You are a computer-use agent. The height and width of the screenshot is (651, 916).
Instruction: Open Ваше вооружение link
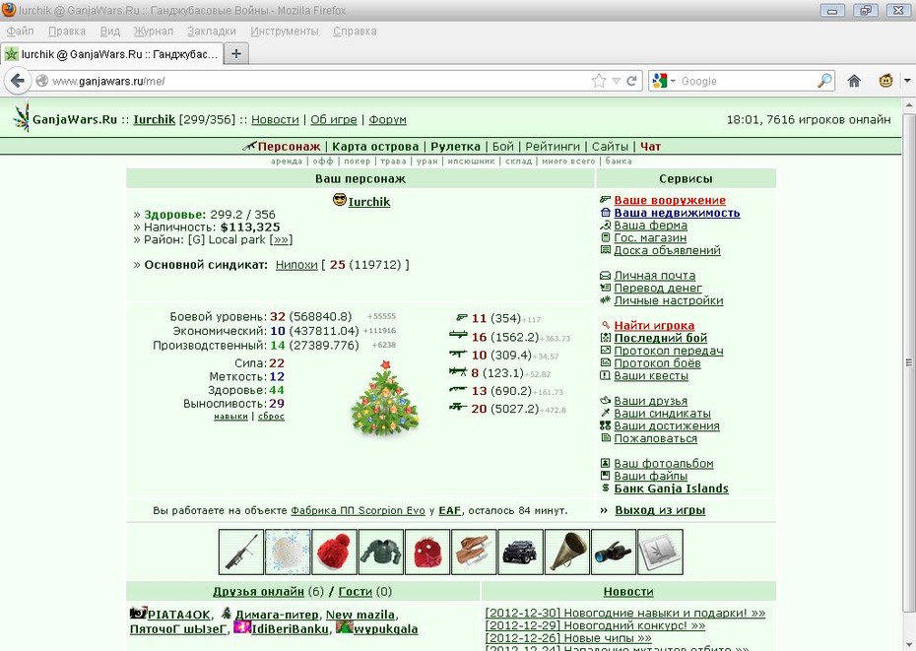670,201
